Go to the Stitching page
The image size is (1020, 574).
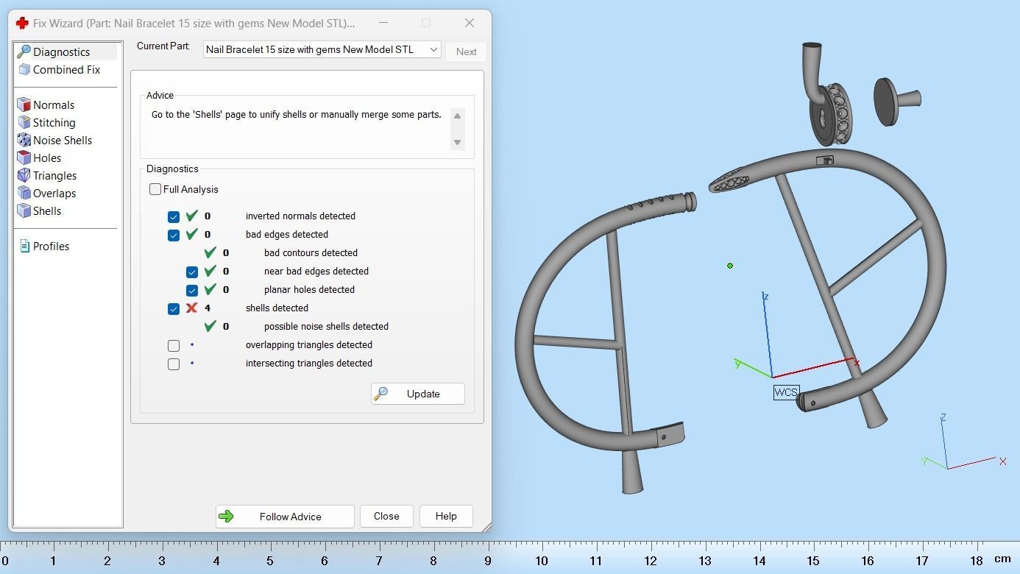[54, 123]
